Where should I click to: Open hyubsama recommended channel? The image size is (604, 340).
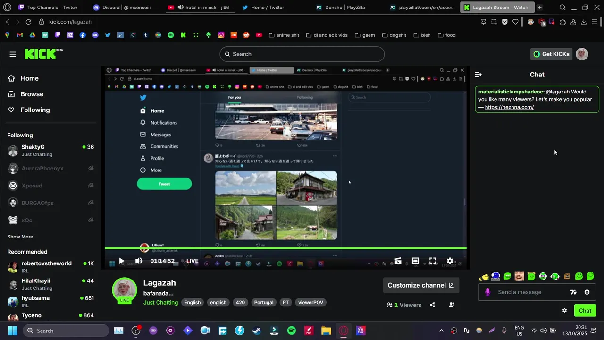50,301
